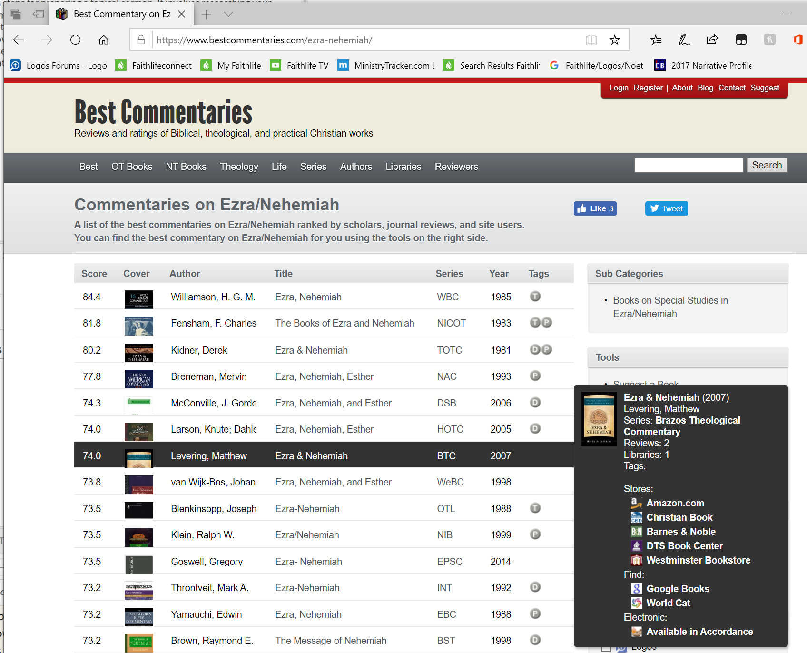The width and height of the screenshot is (807, 653).
Task: Add notes with the pen icon
Action: point(684,40)
